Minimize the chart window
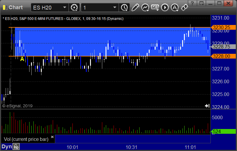 pos(210,3)
